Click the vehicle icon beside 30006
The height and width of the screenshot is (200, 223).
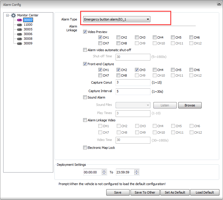20,34
